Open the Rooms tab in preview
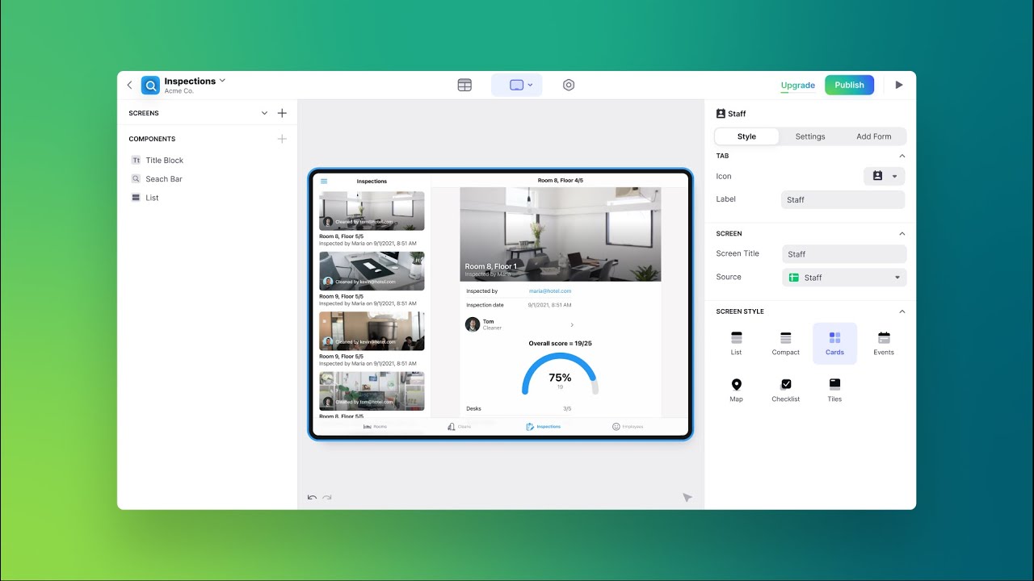The height and width of the screenshot is (581, 1034). pyautogui.click(x=375, y=426)
